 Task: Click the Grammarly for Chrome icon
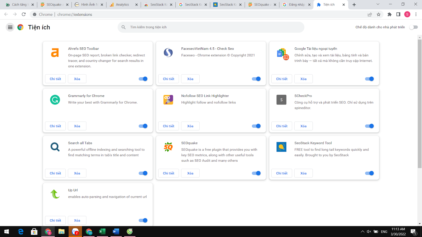click(x=55, y=100)
